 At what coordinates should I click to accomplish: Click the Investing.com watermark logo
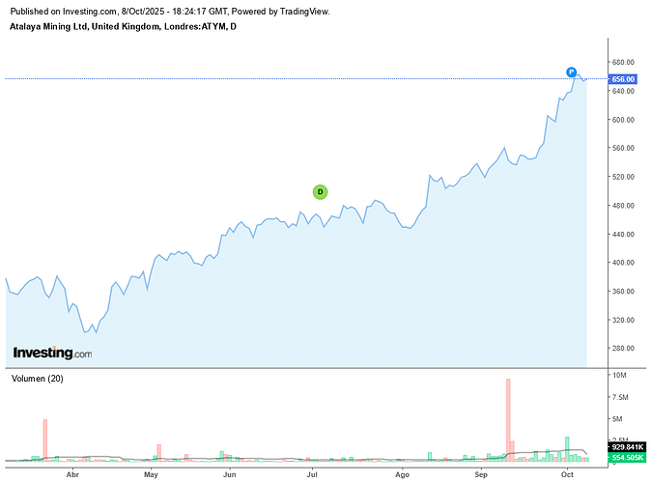click(x=52, y=354)
